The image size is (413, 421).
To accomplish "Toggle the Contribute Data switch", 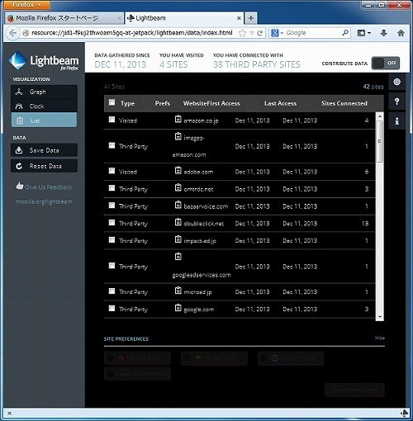I will tap(386, 63).
